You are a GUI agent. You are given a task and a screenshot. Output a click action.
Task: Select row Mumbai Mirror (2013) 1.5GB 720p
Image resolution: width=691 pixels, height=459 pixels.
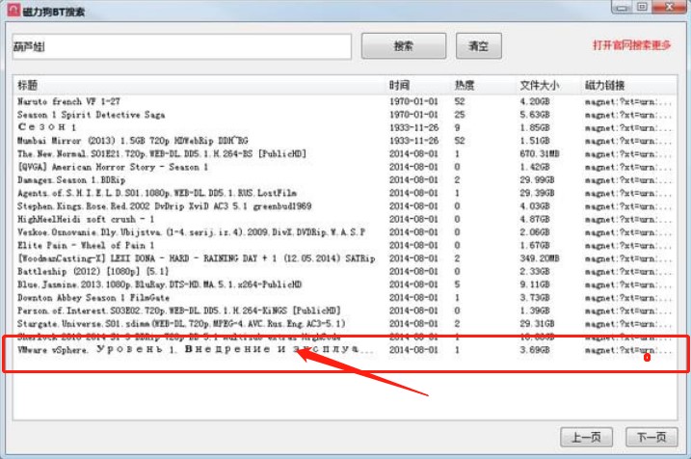[x=345, y=141]
